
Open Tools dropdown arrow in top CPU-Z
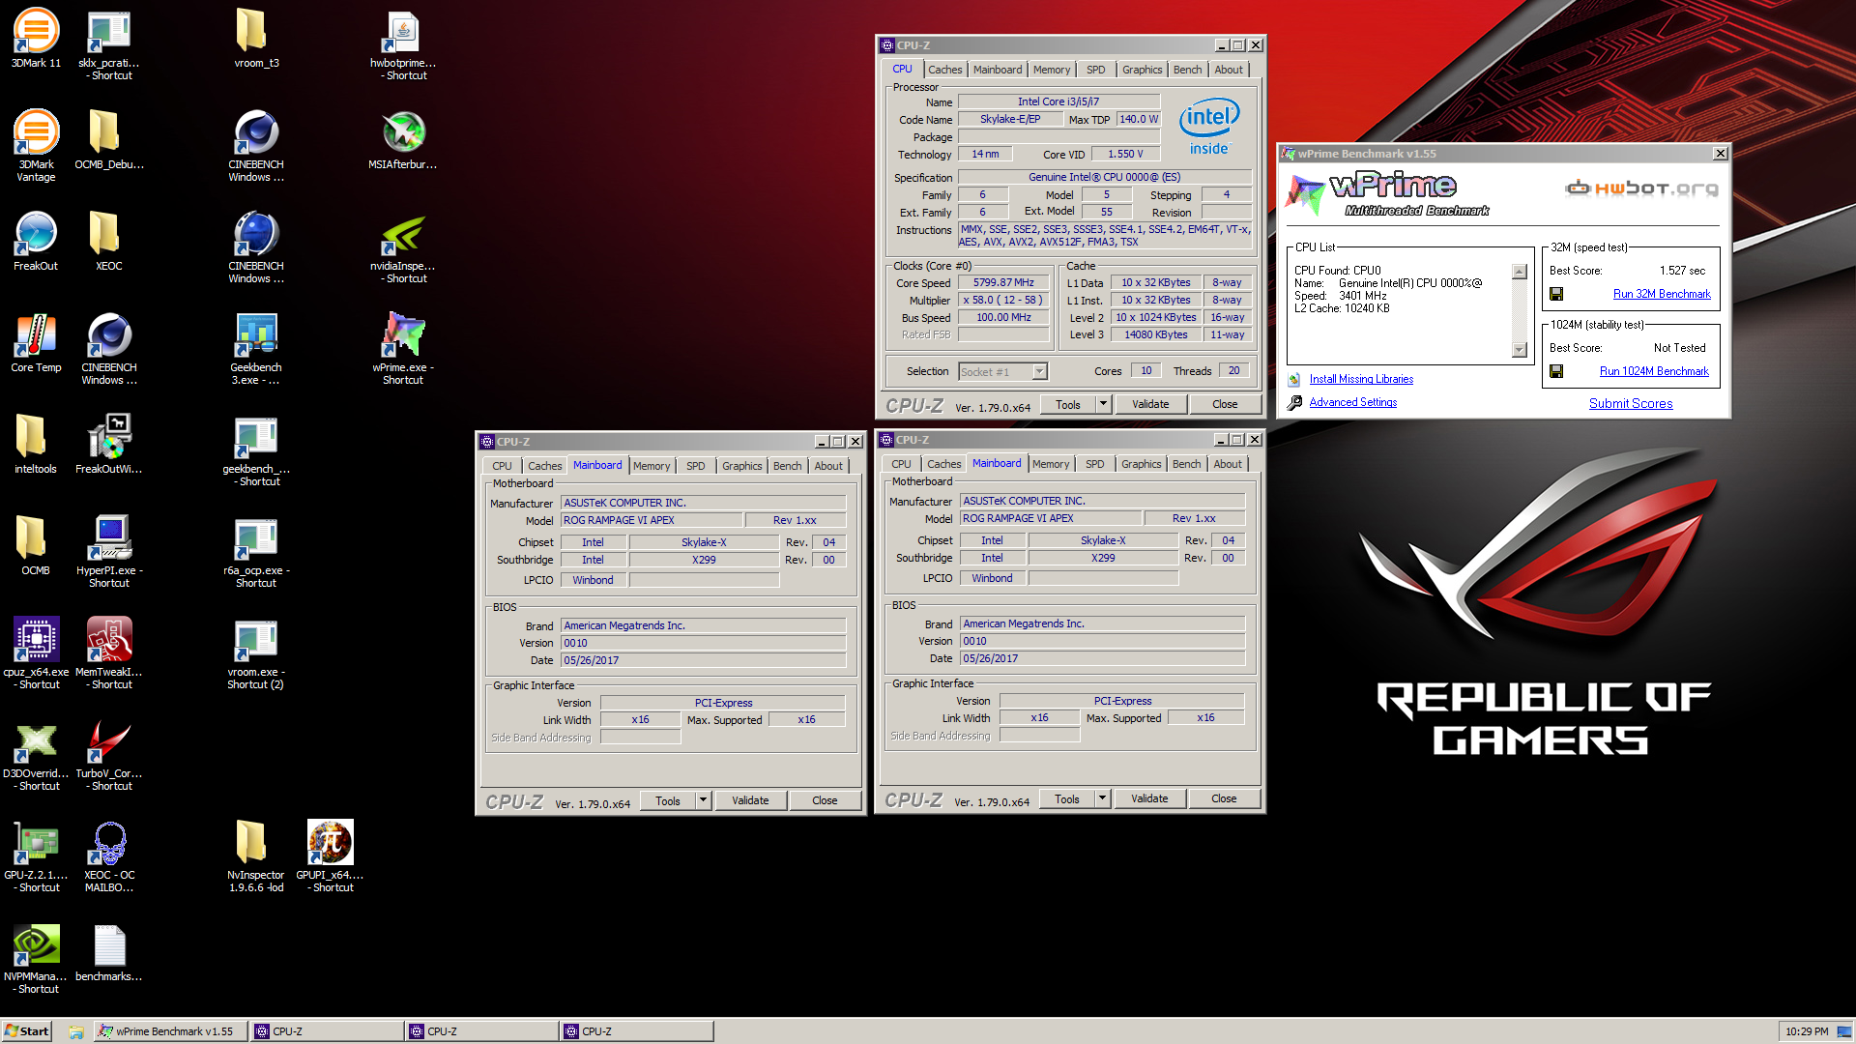(x=1103, y=404)
